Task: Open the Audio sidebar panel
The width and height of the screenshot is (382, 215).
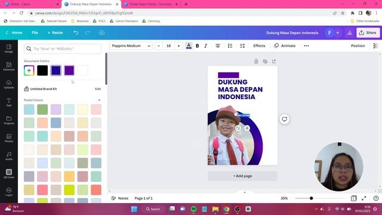Action: [9, 156]
